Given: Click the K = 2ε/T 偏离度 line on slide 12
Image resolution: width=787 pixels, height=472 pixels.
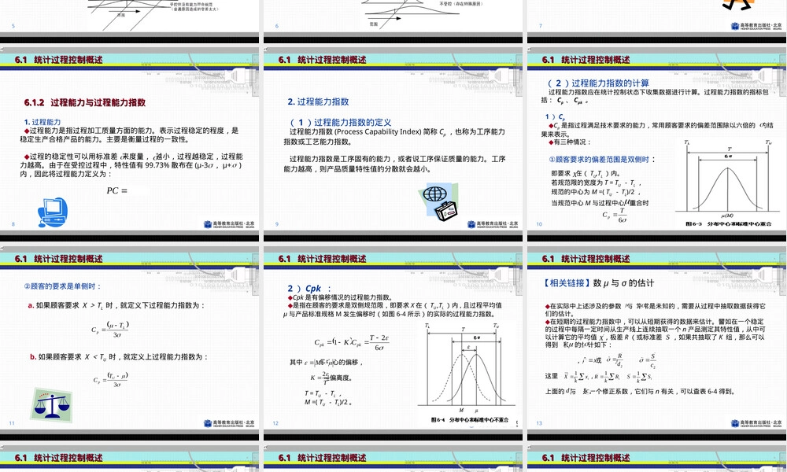Looking at the screenshot, I should (x=331, y=377).
